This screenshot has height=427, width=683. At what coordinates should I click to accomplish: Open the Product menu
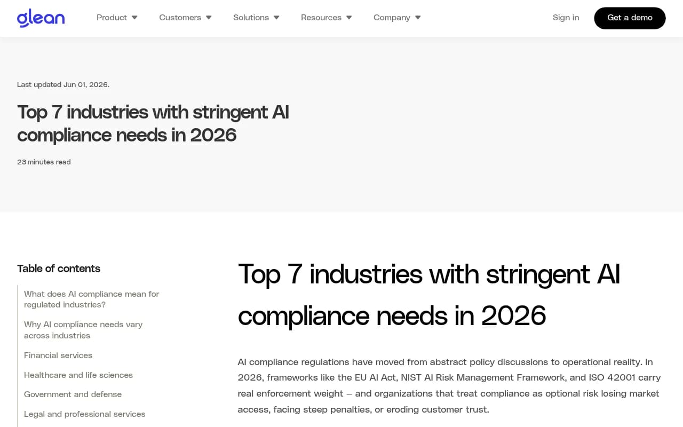point(112,18)
